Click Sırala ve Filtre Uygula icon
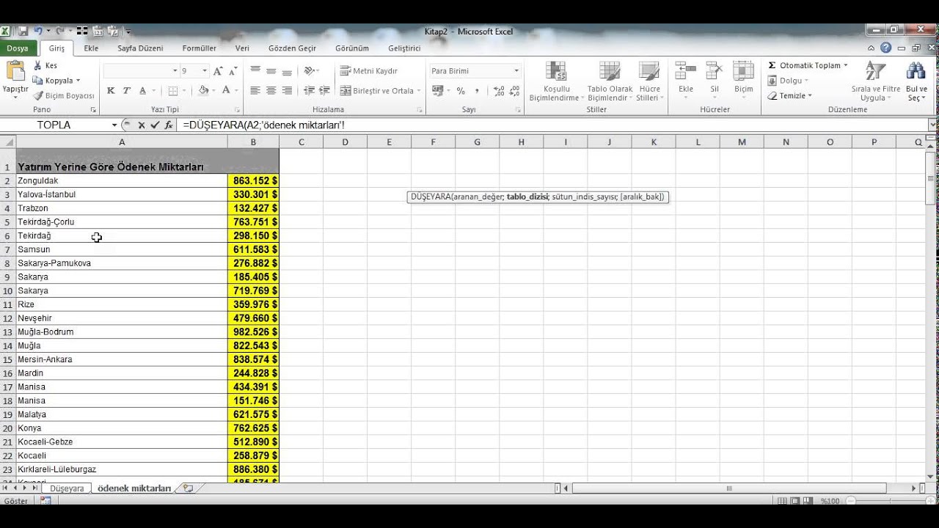 875,72
